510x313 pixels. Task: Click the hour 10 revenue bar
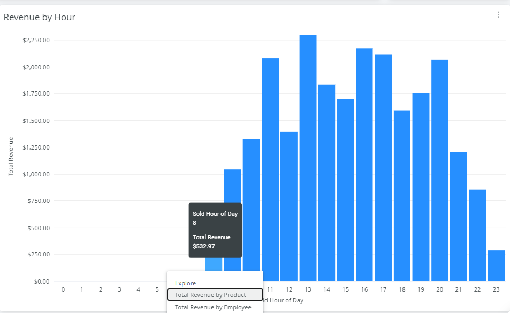[252, 205]
